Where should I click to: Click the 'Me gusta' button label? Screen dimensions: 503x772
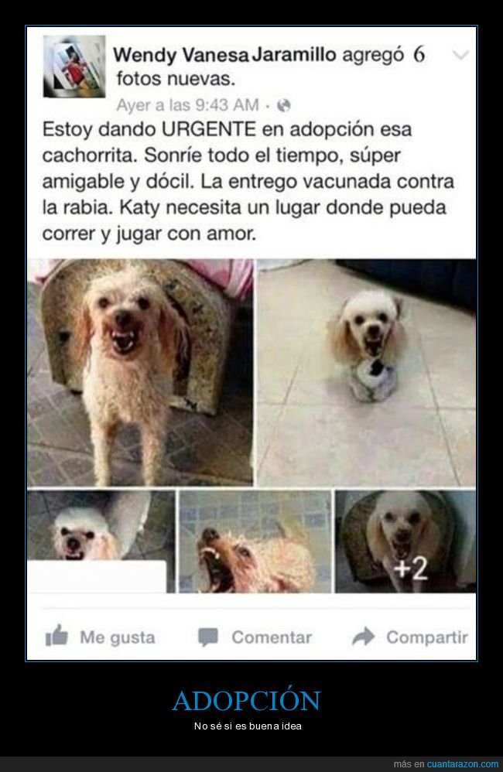(x=118, y=637)
